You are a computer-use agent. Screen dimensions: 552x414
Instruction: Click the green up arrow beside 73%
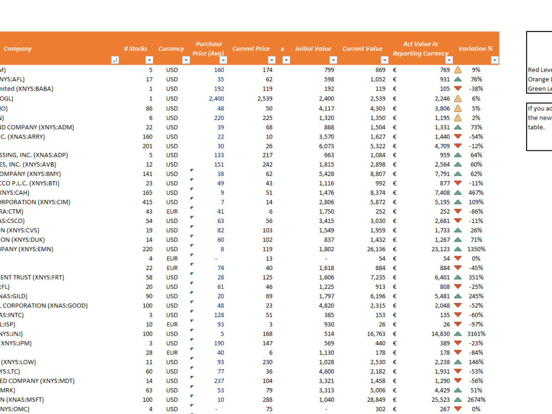[458, 127]
